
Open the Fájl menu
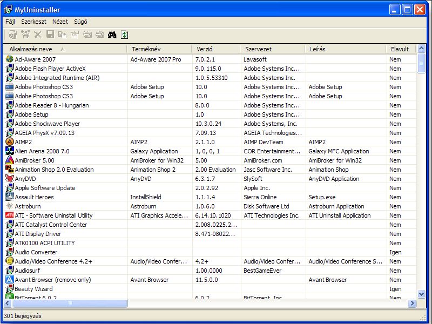[x=10, y=22]
